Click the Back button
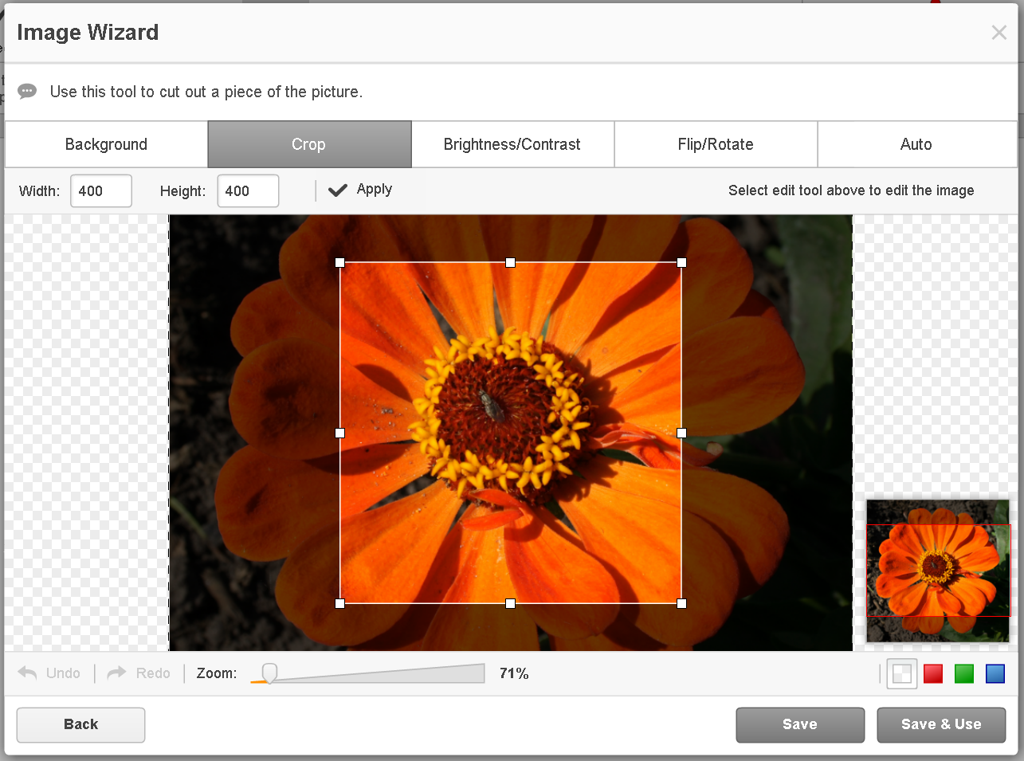Screen dimensions: 1024x761 point(80,724)
